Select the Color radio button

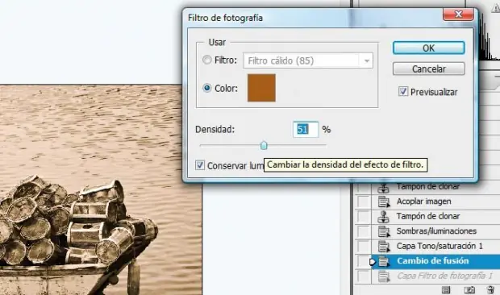click(207, 88)
